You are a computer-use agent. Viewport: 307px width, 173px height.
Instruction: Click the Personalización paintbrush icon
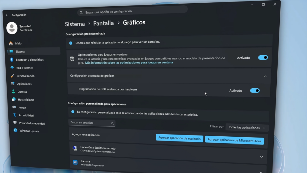pos(13,75)
